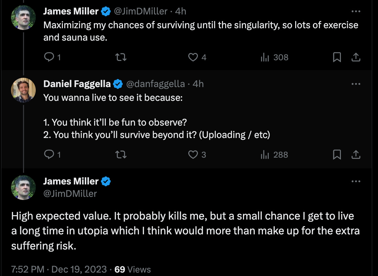Share Daniel Faggella's tweet

(x=356, y=155)
